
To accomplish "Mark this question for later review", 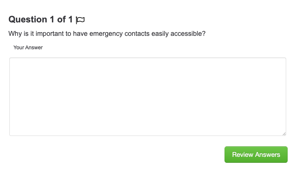I will coord(80,20).
